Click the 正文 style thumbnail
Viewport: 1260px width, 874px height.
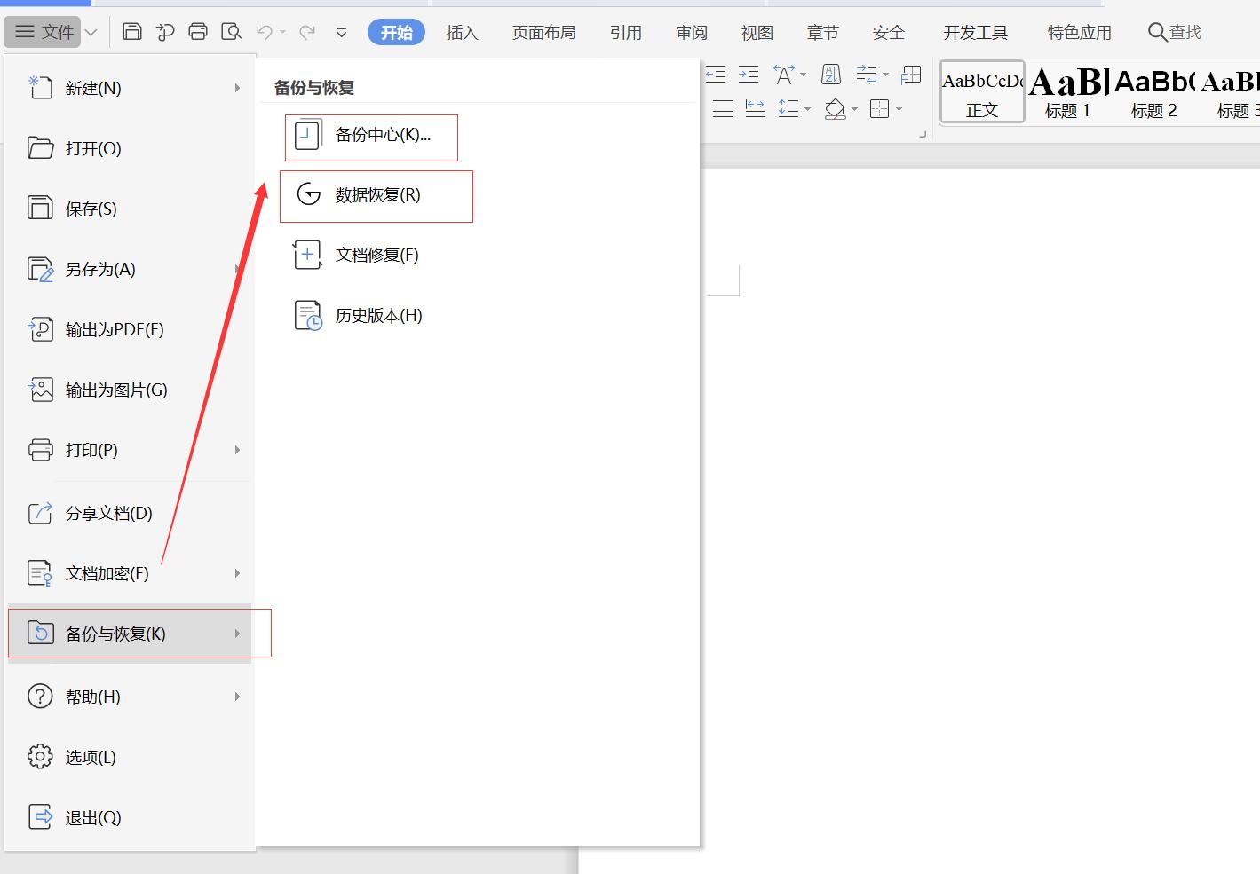click(x=981, y=91)
